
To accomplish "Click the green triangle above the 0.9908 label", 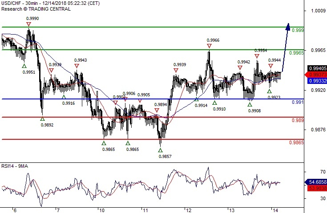I will 250,104.
